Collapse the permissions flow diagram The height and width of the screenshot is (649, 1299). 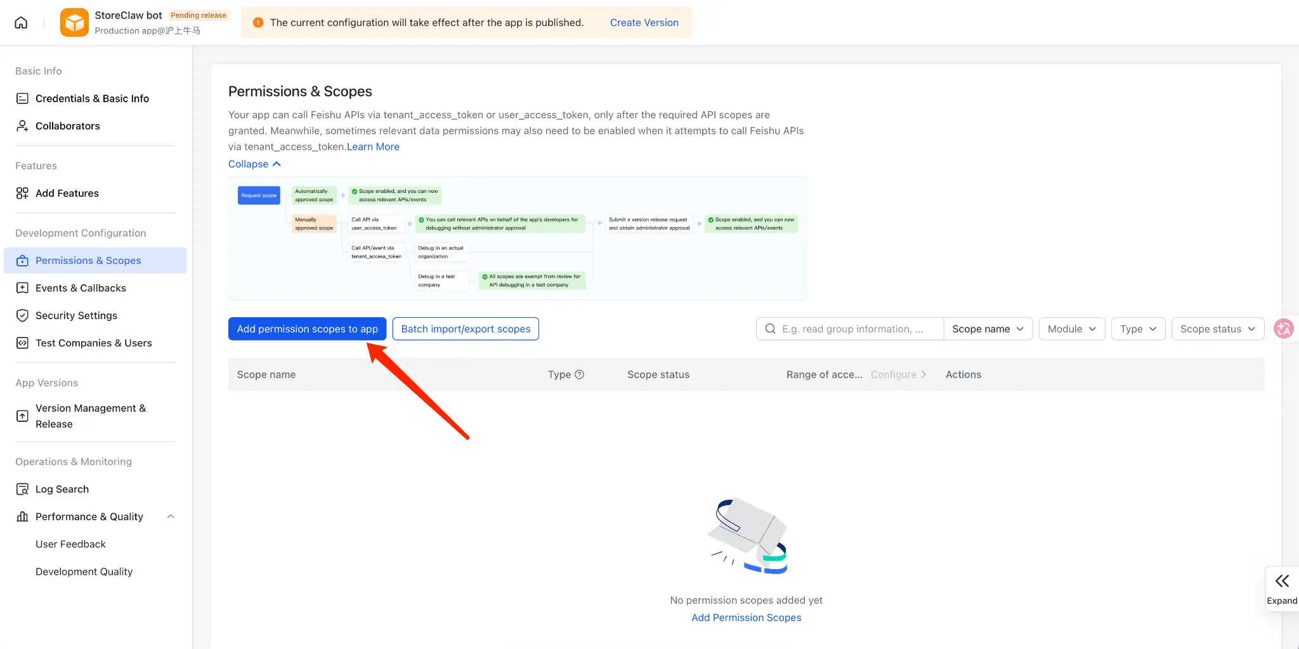click(x=254, y=164)
